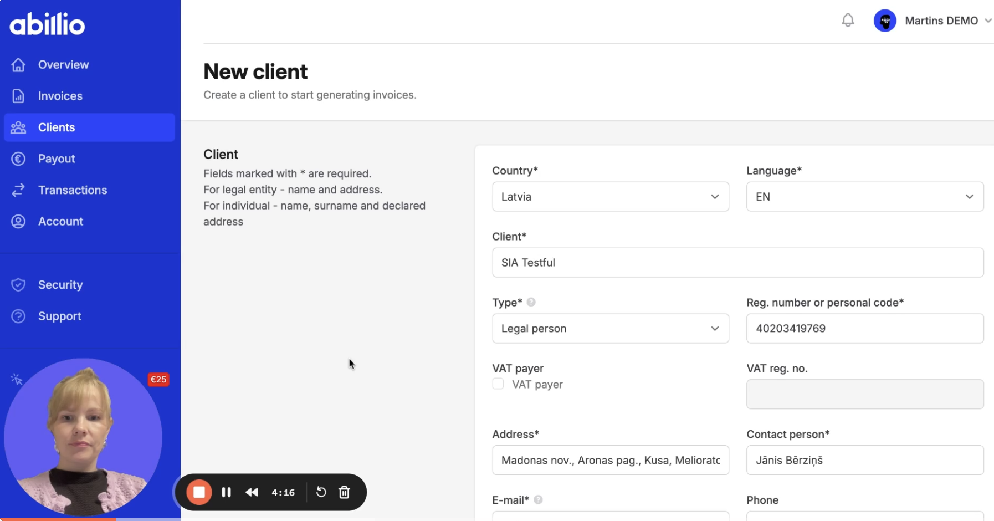Click the VAT reg. no. field
Image resolution: width=994 pixels, height=521 pixels.
[x=865, y=394]
